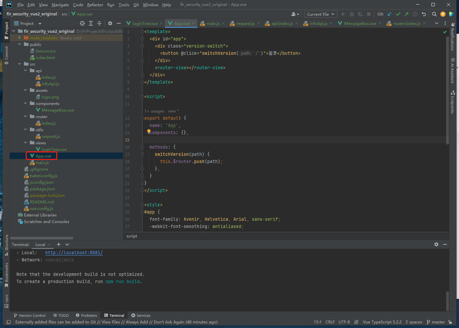459x328 pixels.
Task: Rollback changes with undo arrow icon
Action: [x=424, y=14]
